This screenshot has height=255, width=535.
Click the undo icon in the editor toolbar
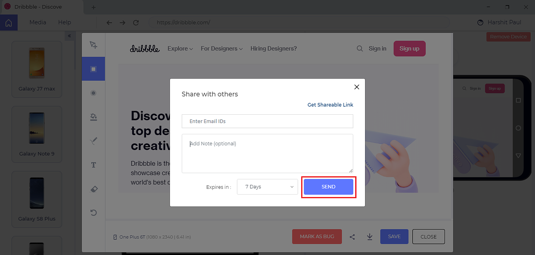point(93,212)
